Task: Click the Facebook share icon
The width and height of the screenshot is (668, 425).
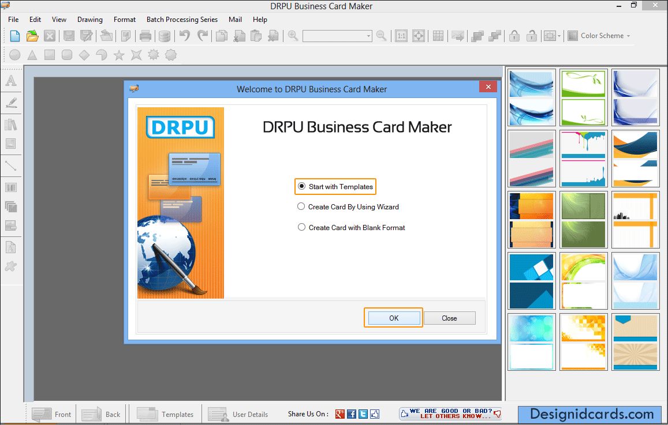Action: pos(352,414)
